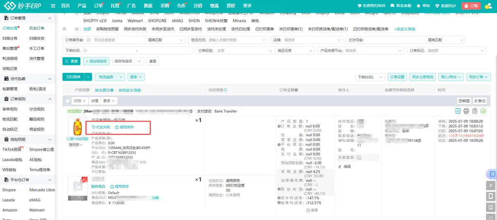The width and height of the screenshot is (497, 220).
Task: Click the green checkmark circle icon
Action: point(483,111)
